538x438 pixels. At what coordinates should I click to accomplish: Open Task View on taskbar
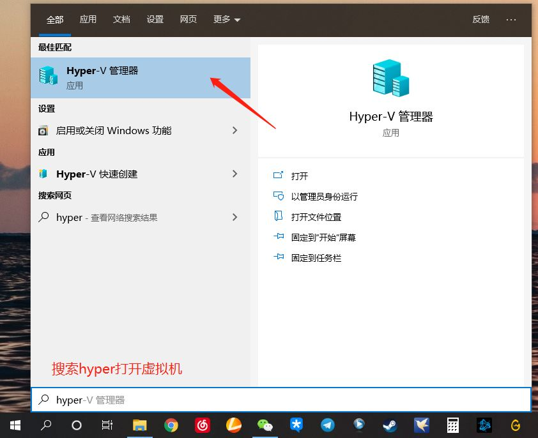point(107,425)
